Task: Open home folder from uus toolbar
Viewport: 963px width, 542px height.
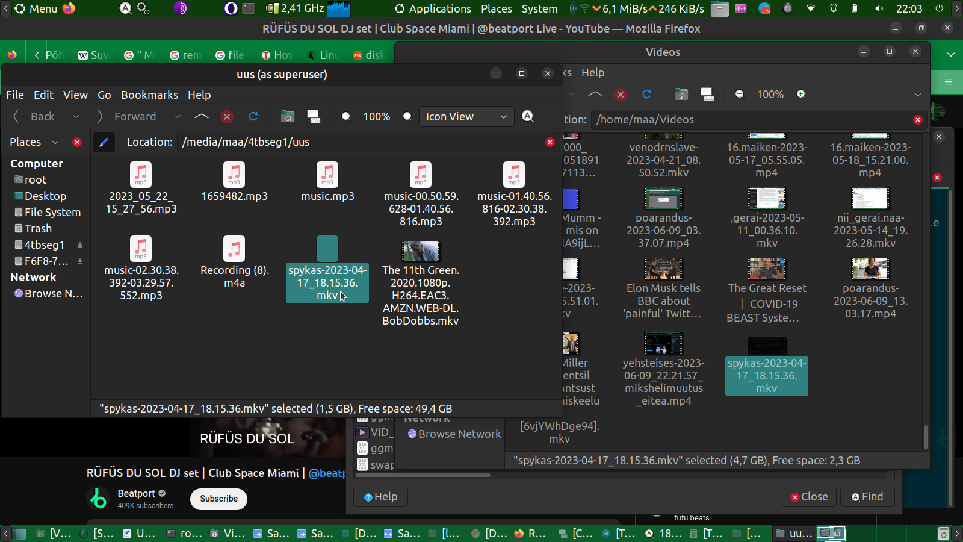Action: [x=288, y=116]
